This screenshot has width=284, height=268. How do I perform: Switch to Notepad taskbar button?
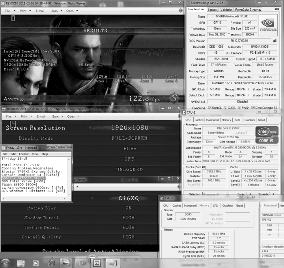click(113, 263)
